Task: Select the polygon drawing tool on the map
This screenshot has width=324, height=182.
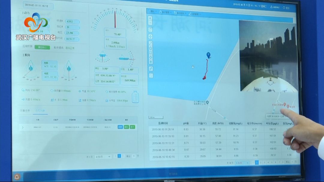Action: pyautogui.click(x=151, y=48)
